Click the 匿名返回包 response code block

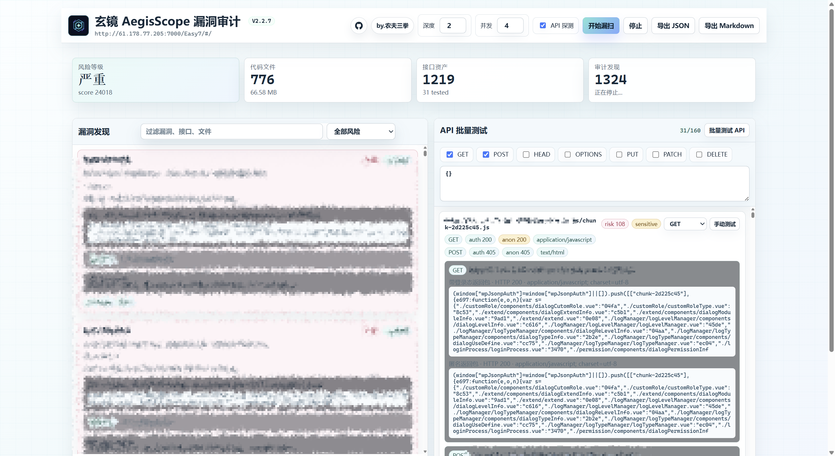(592, 403)
